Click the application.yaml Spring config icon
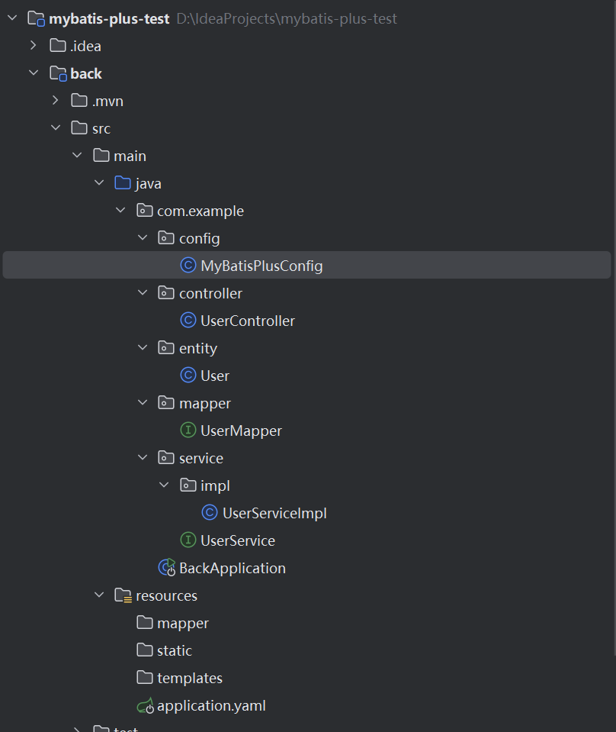Viewport: 616px width, 732px height. click(145, 705)
